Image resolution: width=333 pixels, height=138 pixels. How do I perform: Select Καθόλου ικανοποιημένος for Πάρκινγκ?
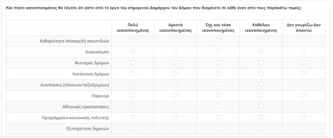(261, 95)
